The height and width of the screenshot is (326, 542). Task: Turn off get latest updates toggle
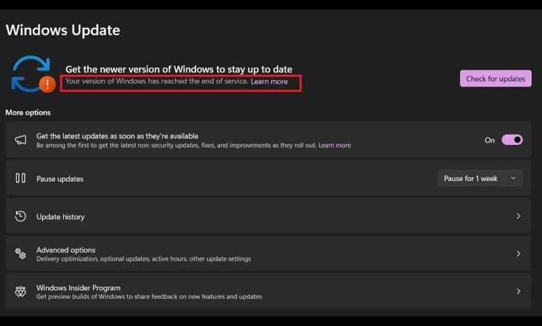[512, 139]
